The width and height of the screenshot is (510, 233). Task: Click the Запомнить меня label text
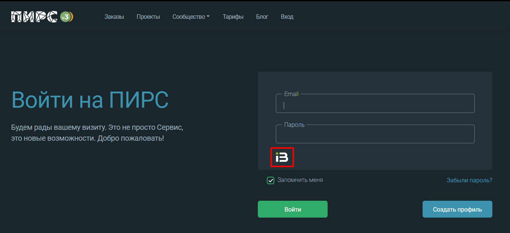click(300, 180)
